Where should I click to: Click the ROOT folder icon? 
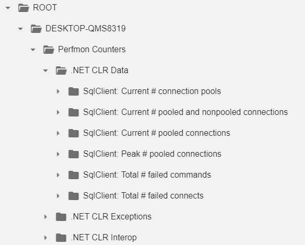coord(24,8)
